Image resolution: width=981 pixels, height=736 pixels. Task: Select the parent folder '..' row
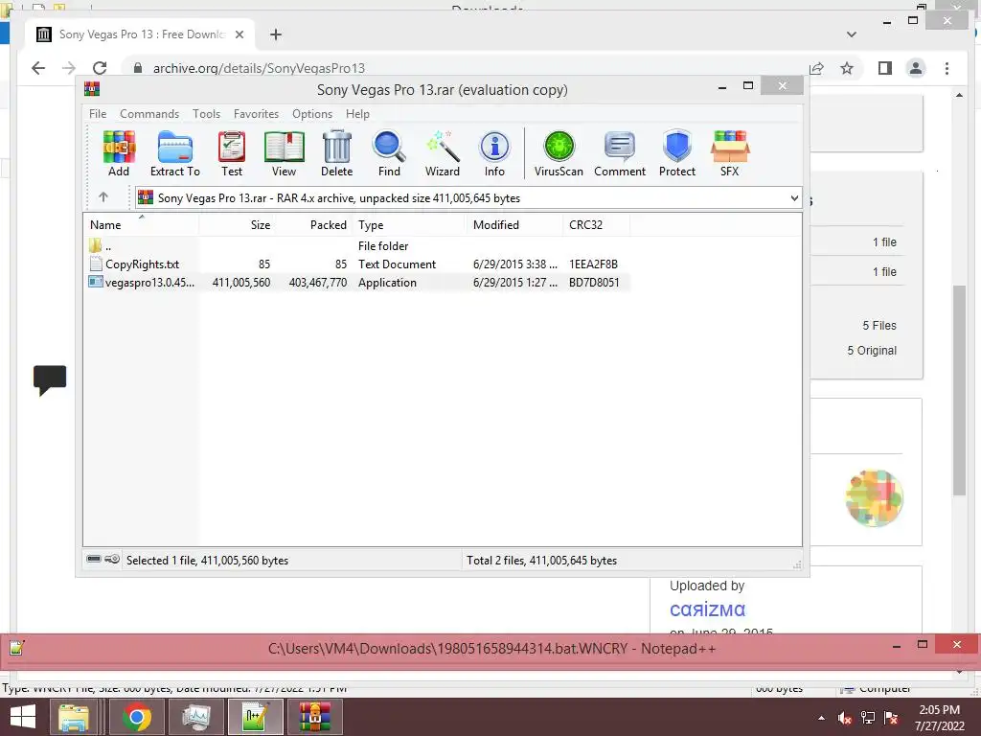click(356, 246)
